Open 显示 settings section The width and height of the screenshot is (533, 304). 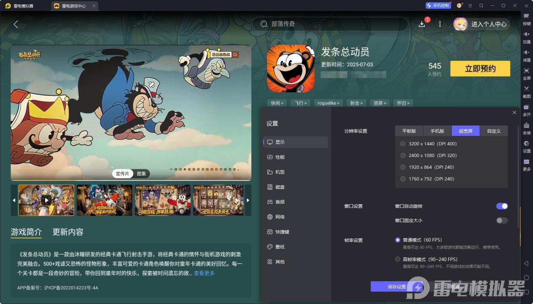coord(296,142)
